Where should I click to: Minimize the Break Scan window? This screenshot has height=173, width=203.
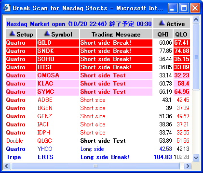click(x=173, y=8)
